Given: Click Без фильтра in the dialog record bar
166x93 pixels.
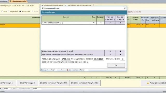Looking at the screenshot, I should point(72,70).
